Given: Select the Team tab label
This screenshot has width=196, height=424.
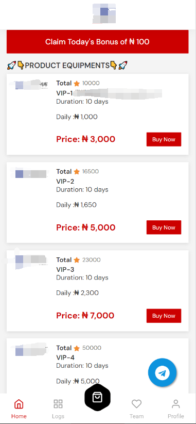Looking at the screenshot, I should (136, 416).
